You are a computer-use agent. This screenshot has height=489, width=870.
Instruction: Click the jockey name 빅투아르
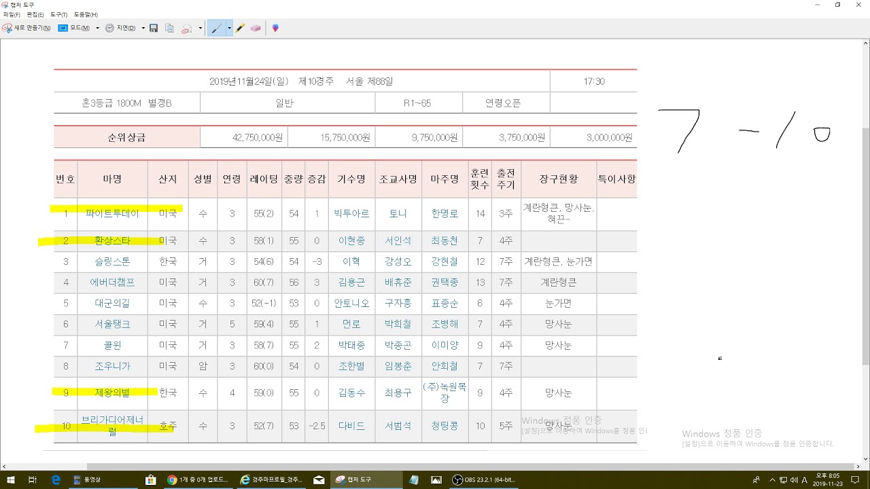tap(351, 213)
